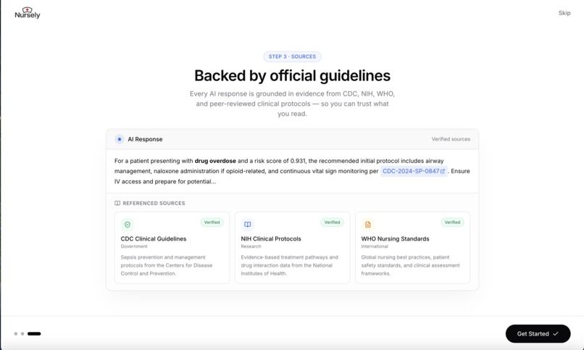Click the AI Response star icon
This screenshot has width=584, height=350.
coord(119,139)
